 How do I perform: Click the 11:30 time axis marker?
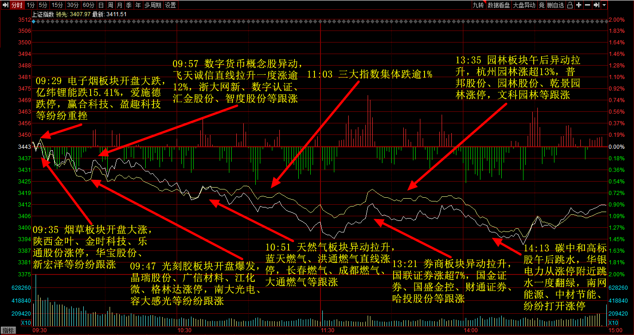tap(327, 330)
